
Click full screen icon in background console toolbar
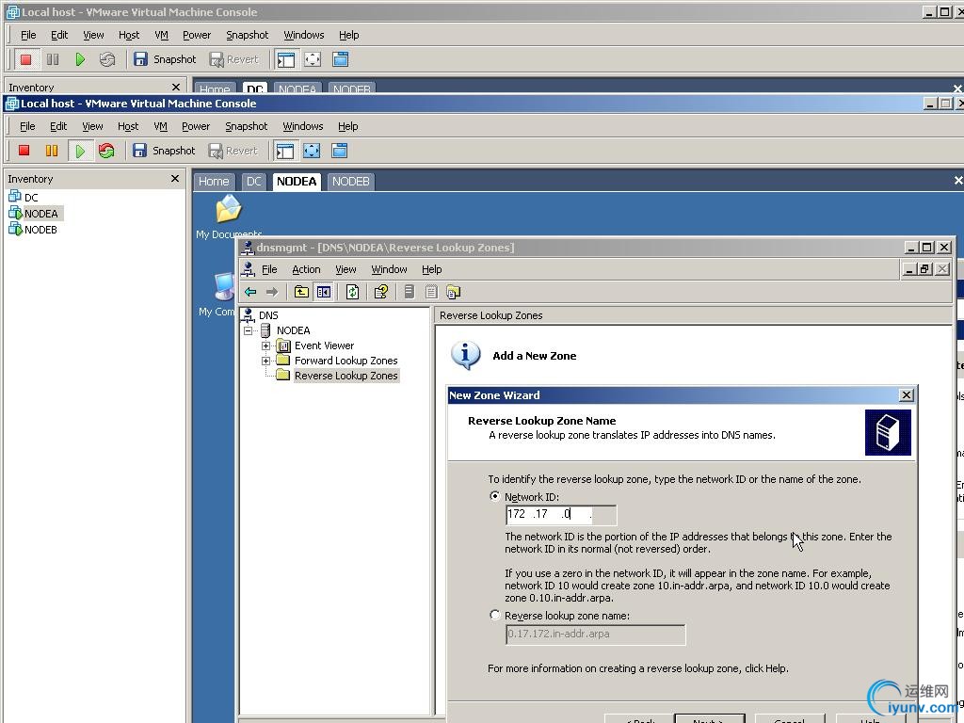click(x=313, y=59)
